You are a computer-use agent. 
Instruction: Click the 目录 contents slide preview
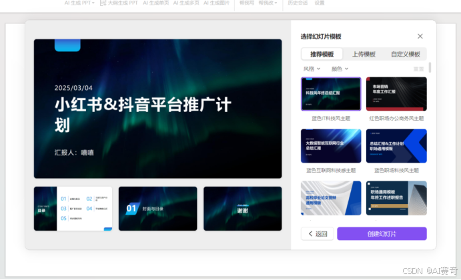pos(73,209)
